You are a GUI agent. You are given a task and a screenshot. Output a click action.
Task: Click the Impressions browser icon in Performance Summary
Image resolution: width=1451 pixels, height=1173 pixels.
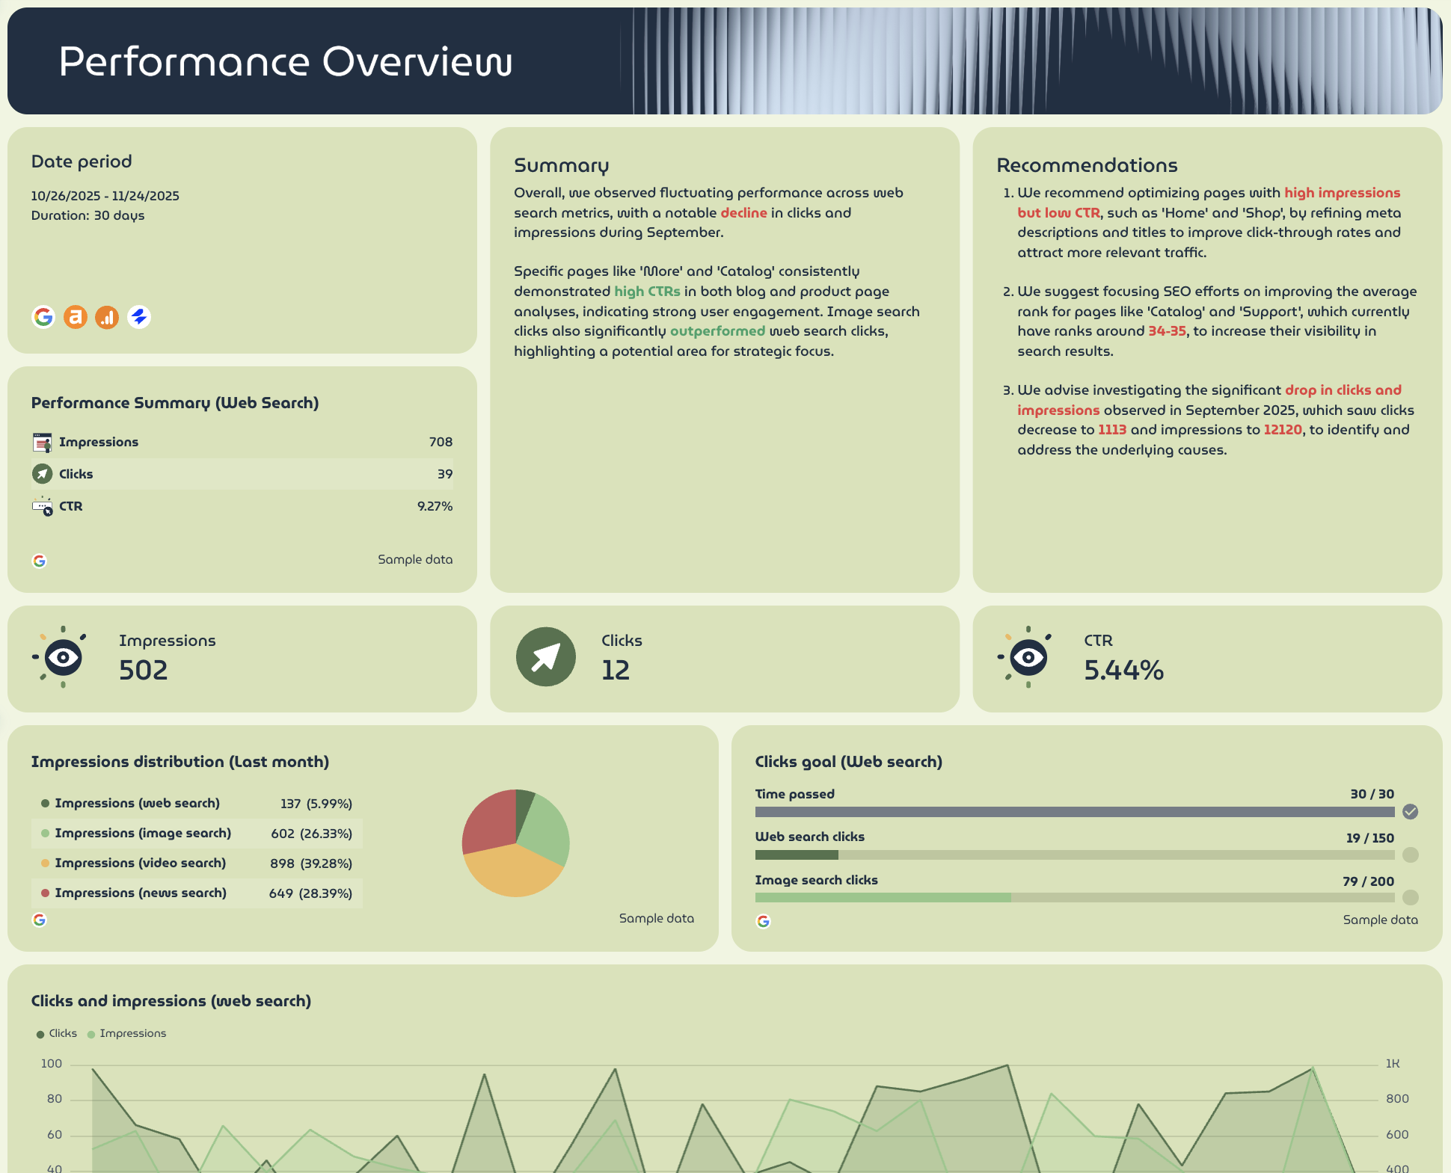[x=41, y=442]
